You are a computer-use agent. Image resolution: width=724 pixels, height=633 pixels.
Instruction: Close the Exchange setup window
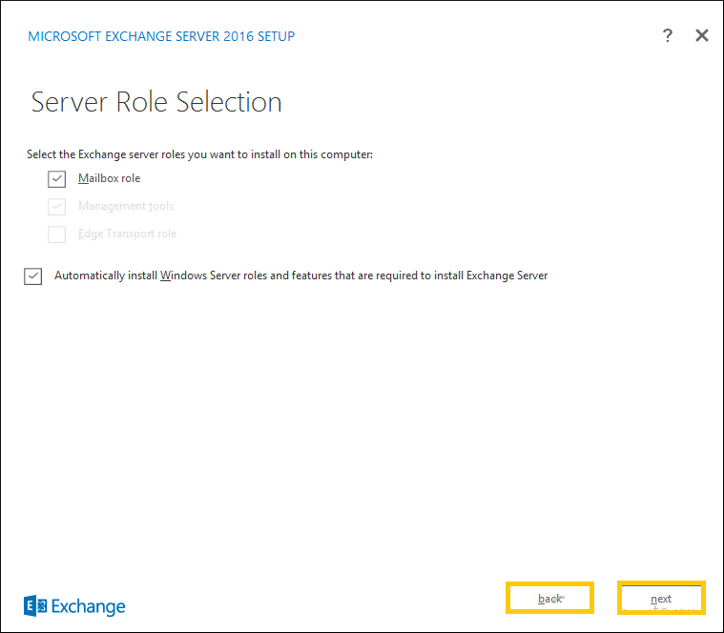[702, 35]
